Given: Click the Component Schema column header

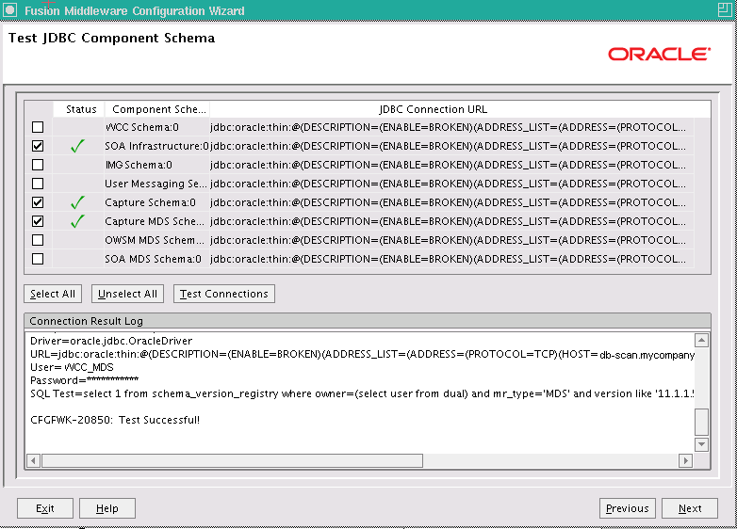Looking at the screenshot, I should pyautogui.click(x=158, y=109).
